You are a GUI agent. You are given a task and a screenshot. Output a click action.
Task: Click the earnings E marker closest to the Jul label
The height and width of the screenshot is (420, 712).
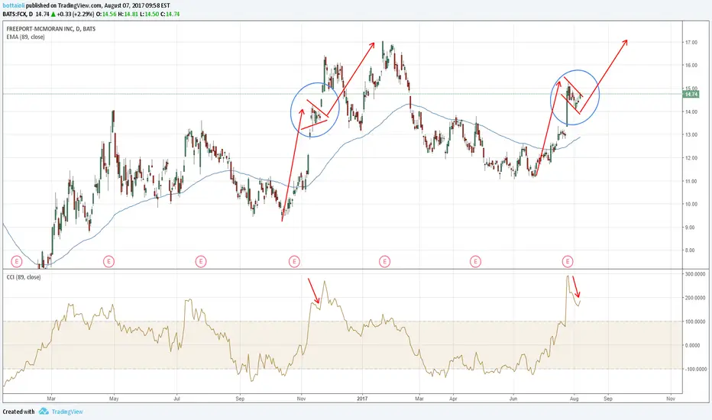[x=201, y=261]
